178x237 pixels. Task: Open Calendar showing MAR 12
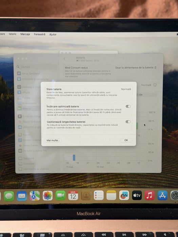click(73, 195)
